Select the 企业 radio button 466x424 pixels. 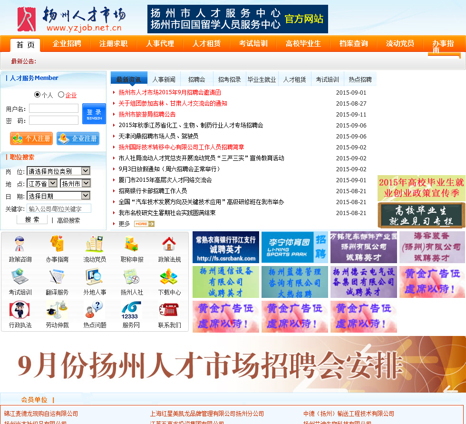pos(61,95)
